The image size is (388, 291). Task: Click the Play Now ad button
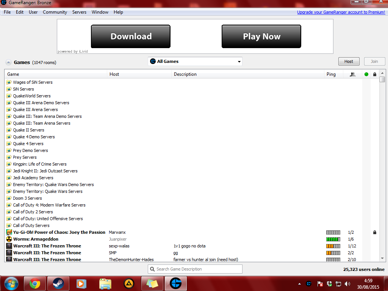point(261,36)
